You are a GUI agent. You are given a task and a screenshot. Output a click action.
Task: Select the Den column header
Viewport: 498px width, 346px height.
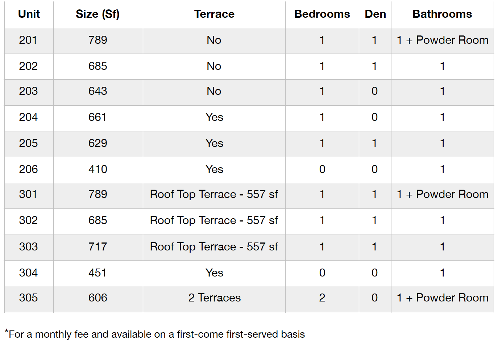[x=375, y=14]
